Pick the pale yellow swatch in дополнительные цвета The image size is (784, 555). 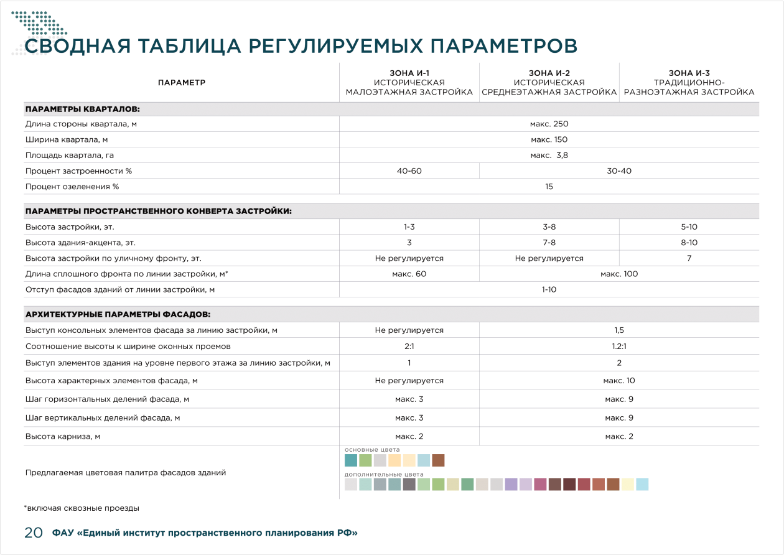click(628, 484)
